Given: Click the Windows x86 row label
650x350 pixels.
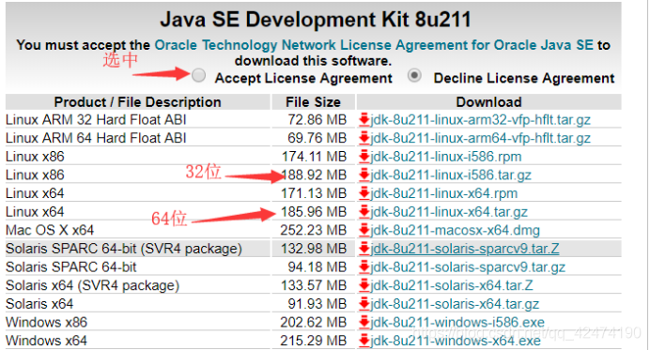Looking at the screenshot, I should point(46,322).
